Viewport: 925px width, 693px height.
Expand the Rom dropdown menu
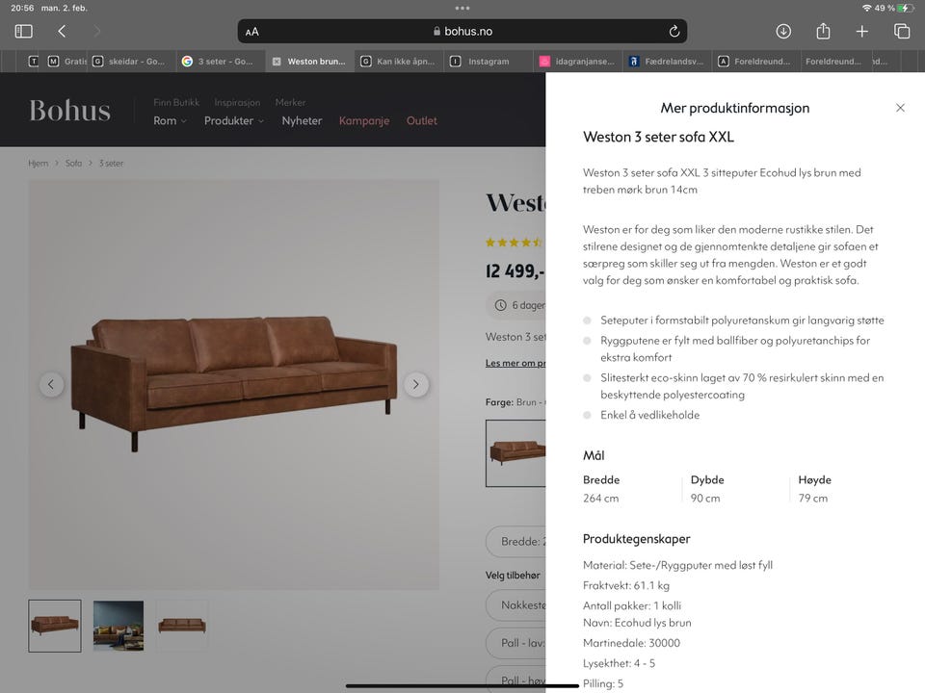170,121
